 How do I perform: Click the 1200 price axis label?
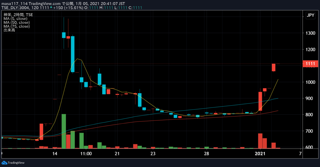310,50
